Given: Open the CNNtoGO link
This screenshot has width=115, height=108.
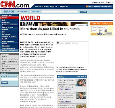Looking at the screenshot, I should (9, 66).
